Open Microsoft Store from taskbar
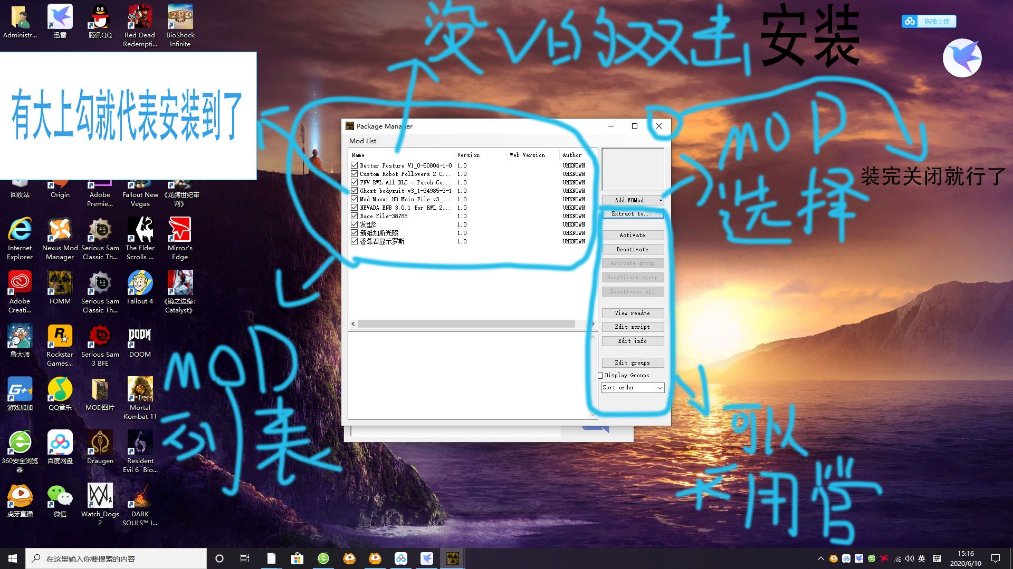Screen dimensions: 1013x569 tap(297, 558)
